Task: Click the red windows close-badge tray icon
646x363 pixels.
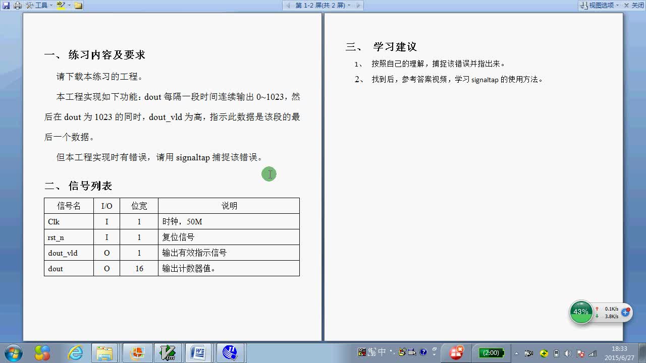Action: coord(457,352)
